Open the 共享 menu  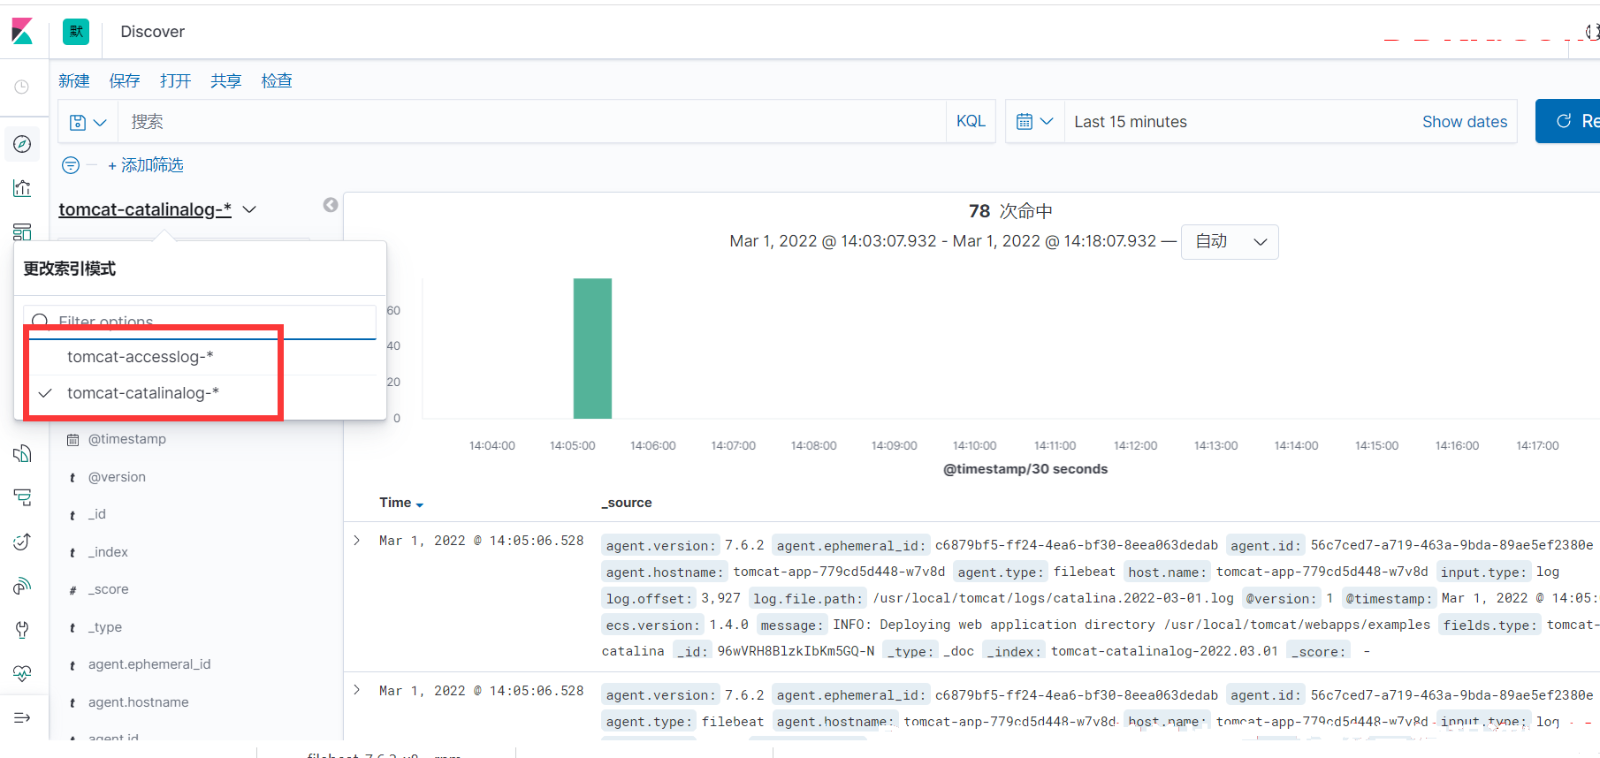pyautogui.click(x=226, y=81)
